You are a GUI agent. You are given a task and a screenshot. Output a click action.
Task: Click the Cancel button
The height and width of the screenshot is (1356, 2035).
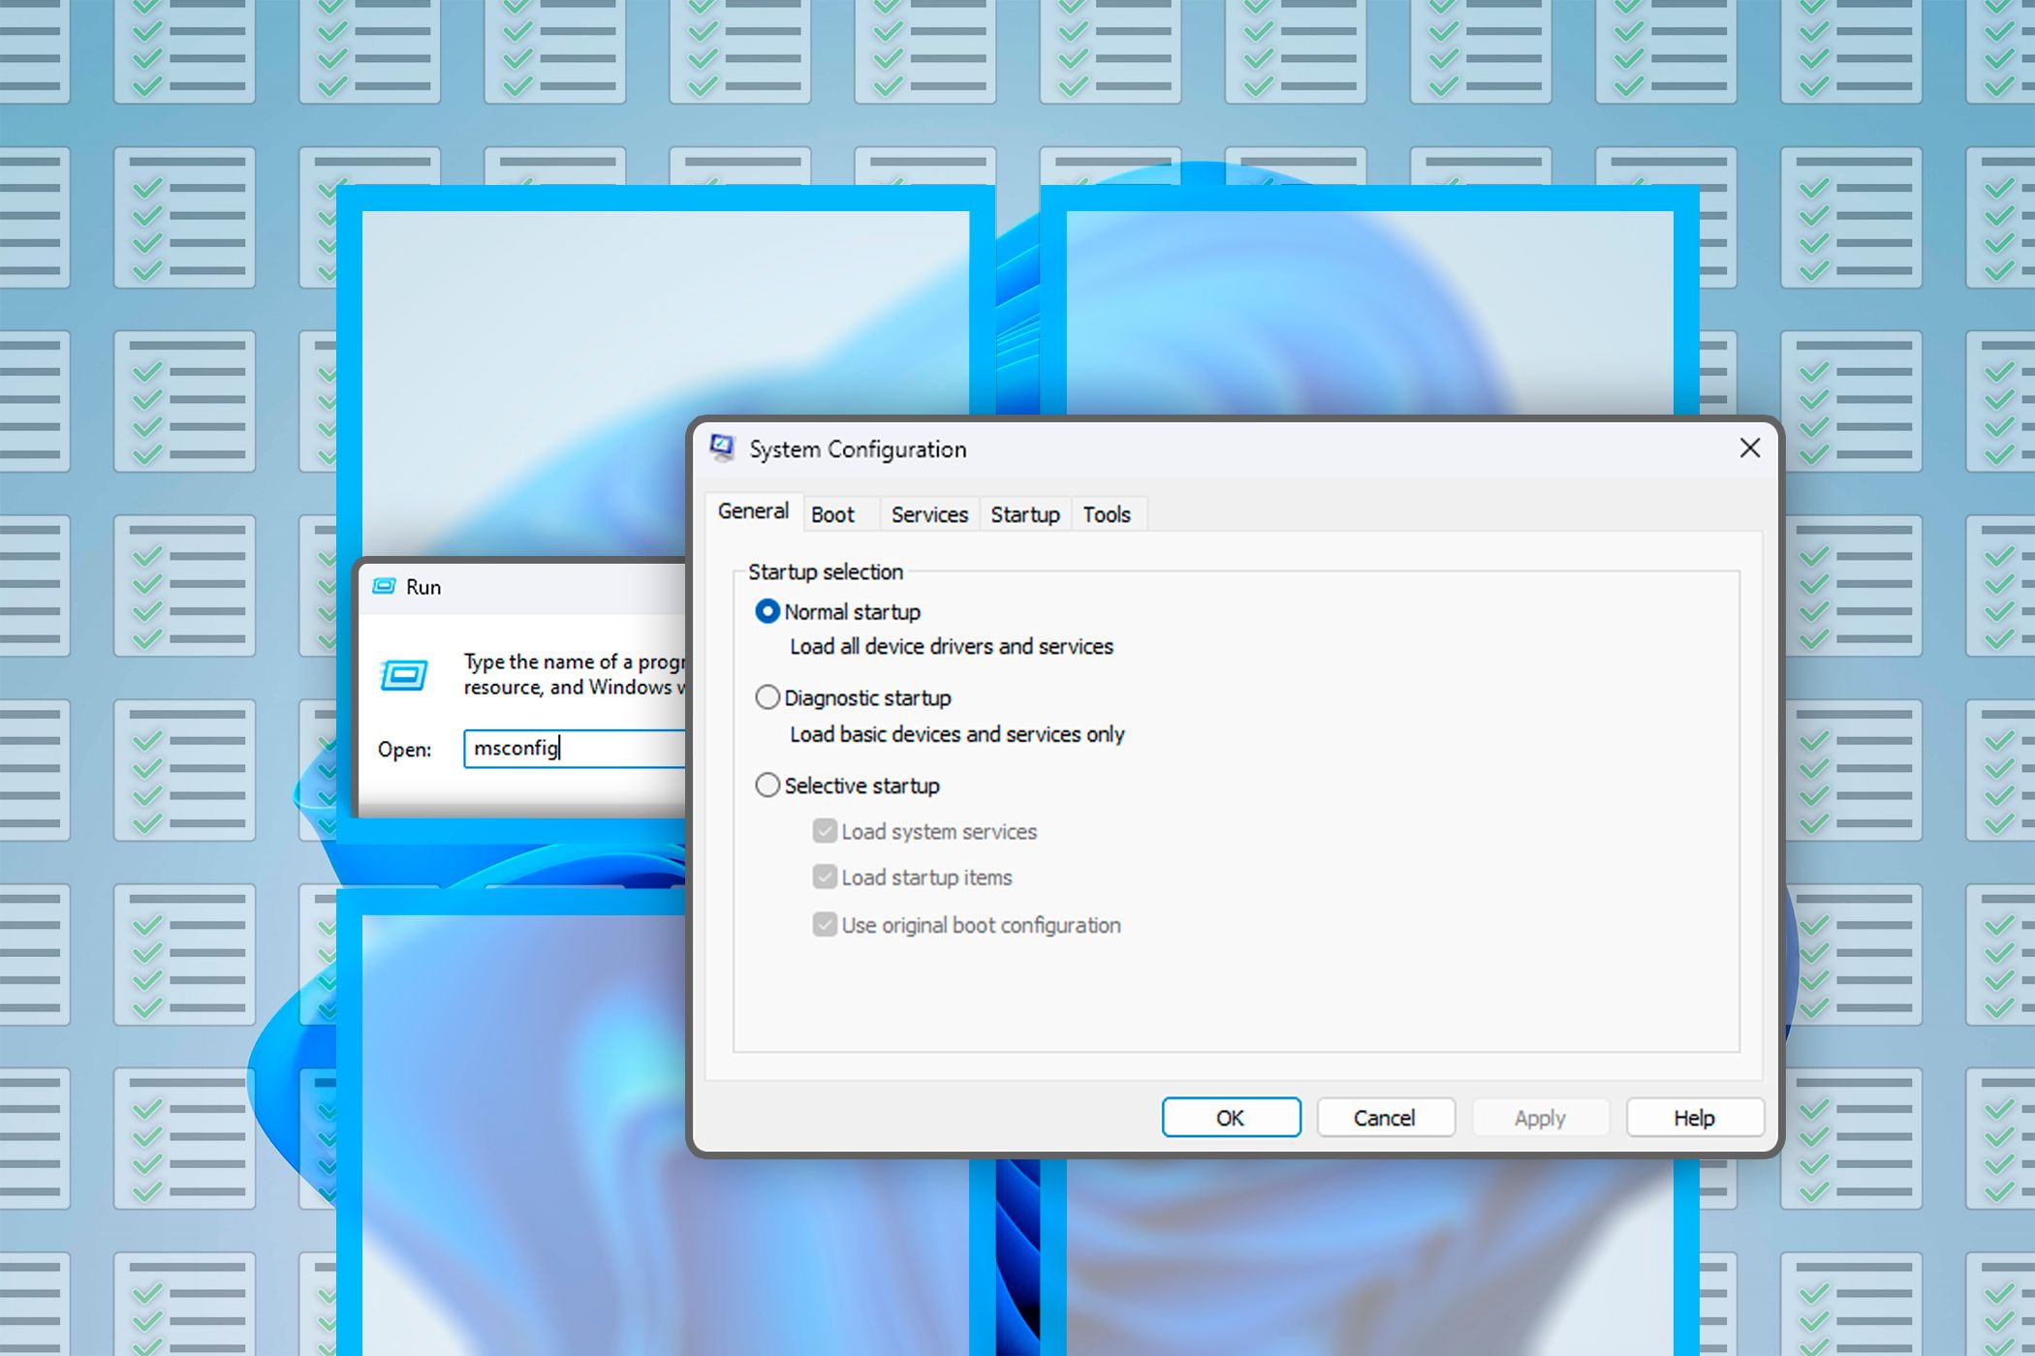coord(1385,1118)
